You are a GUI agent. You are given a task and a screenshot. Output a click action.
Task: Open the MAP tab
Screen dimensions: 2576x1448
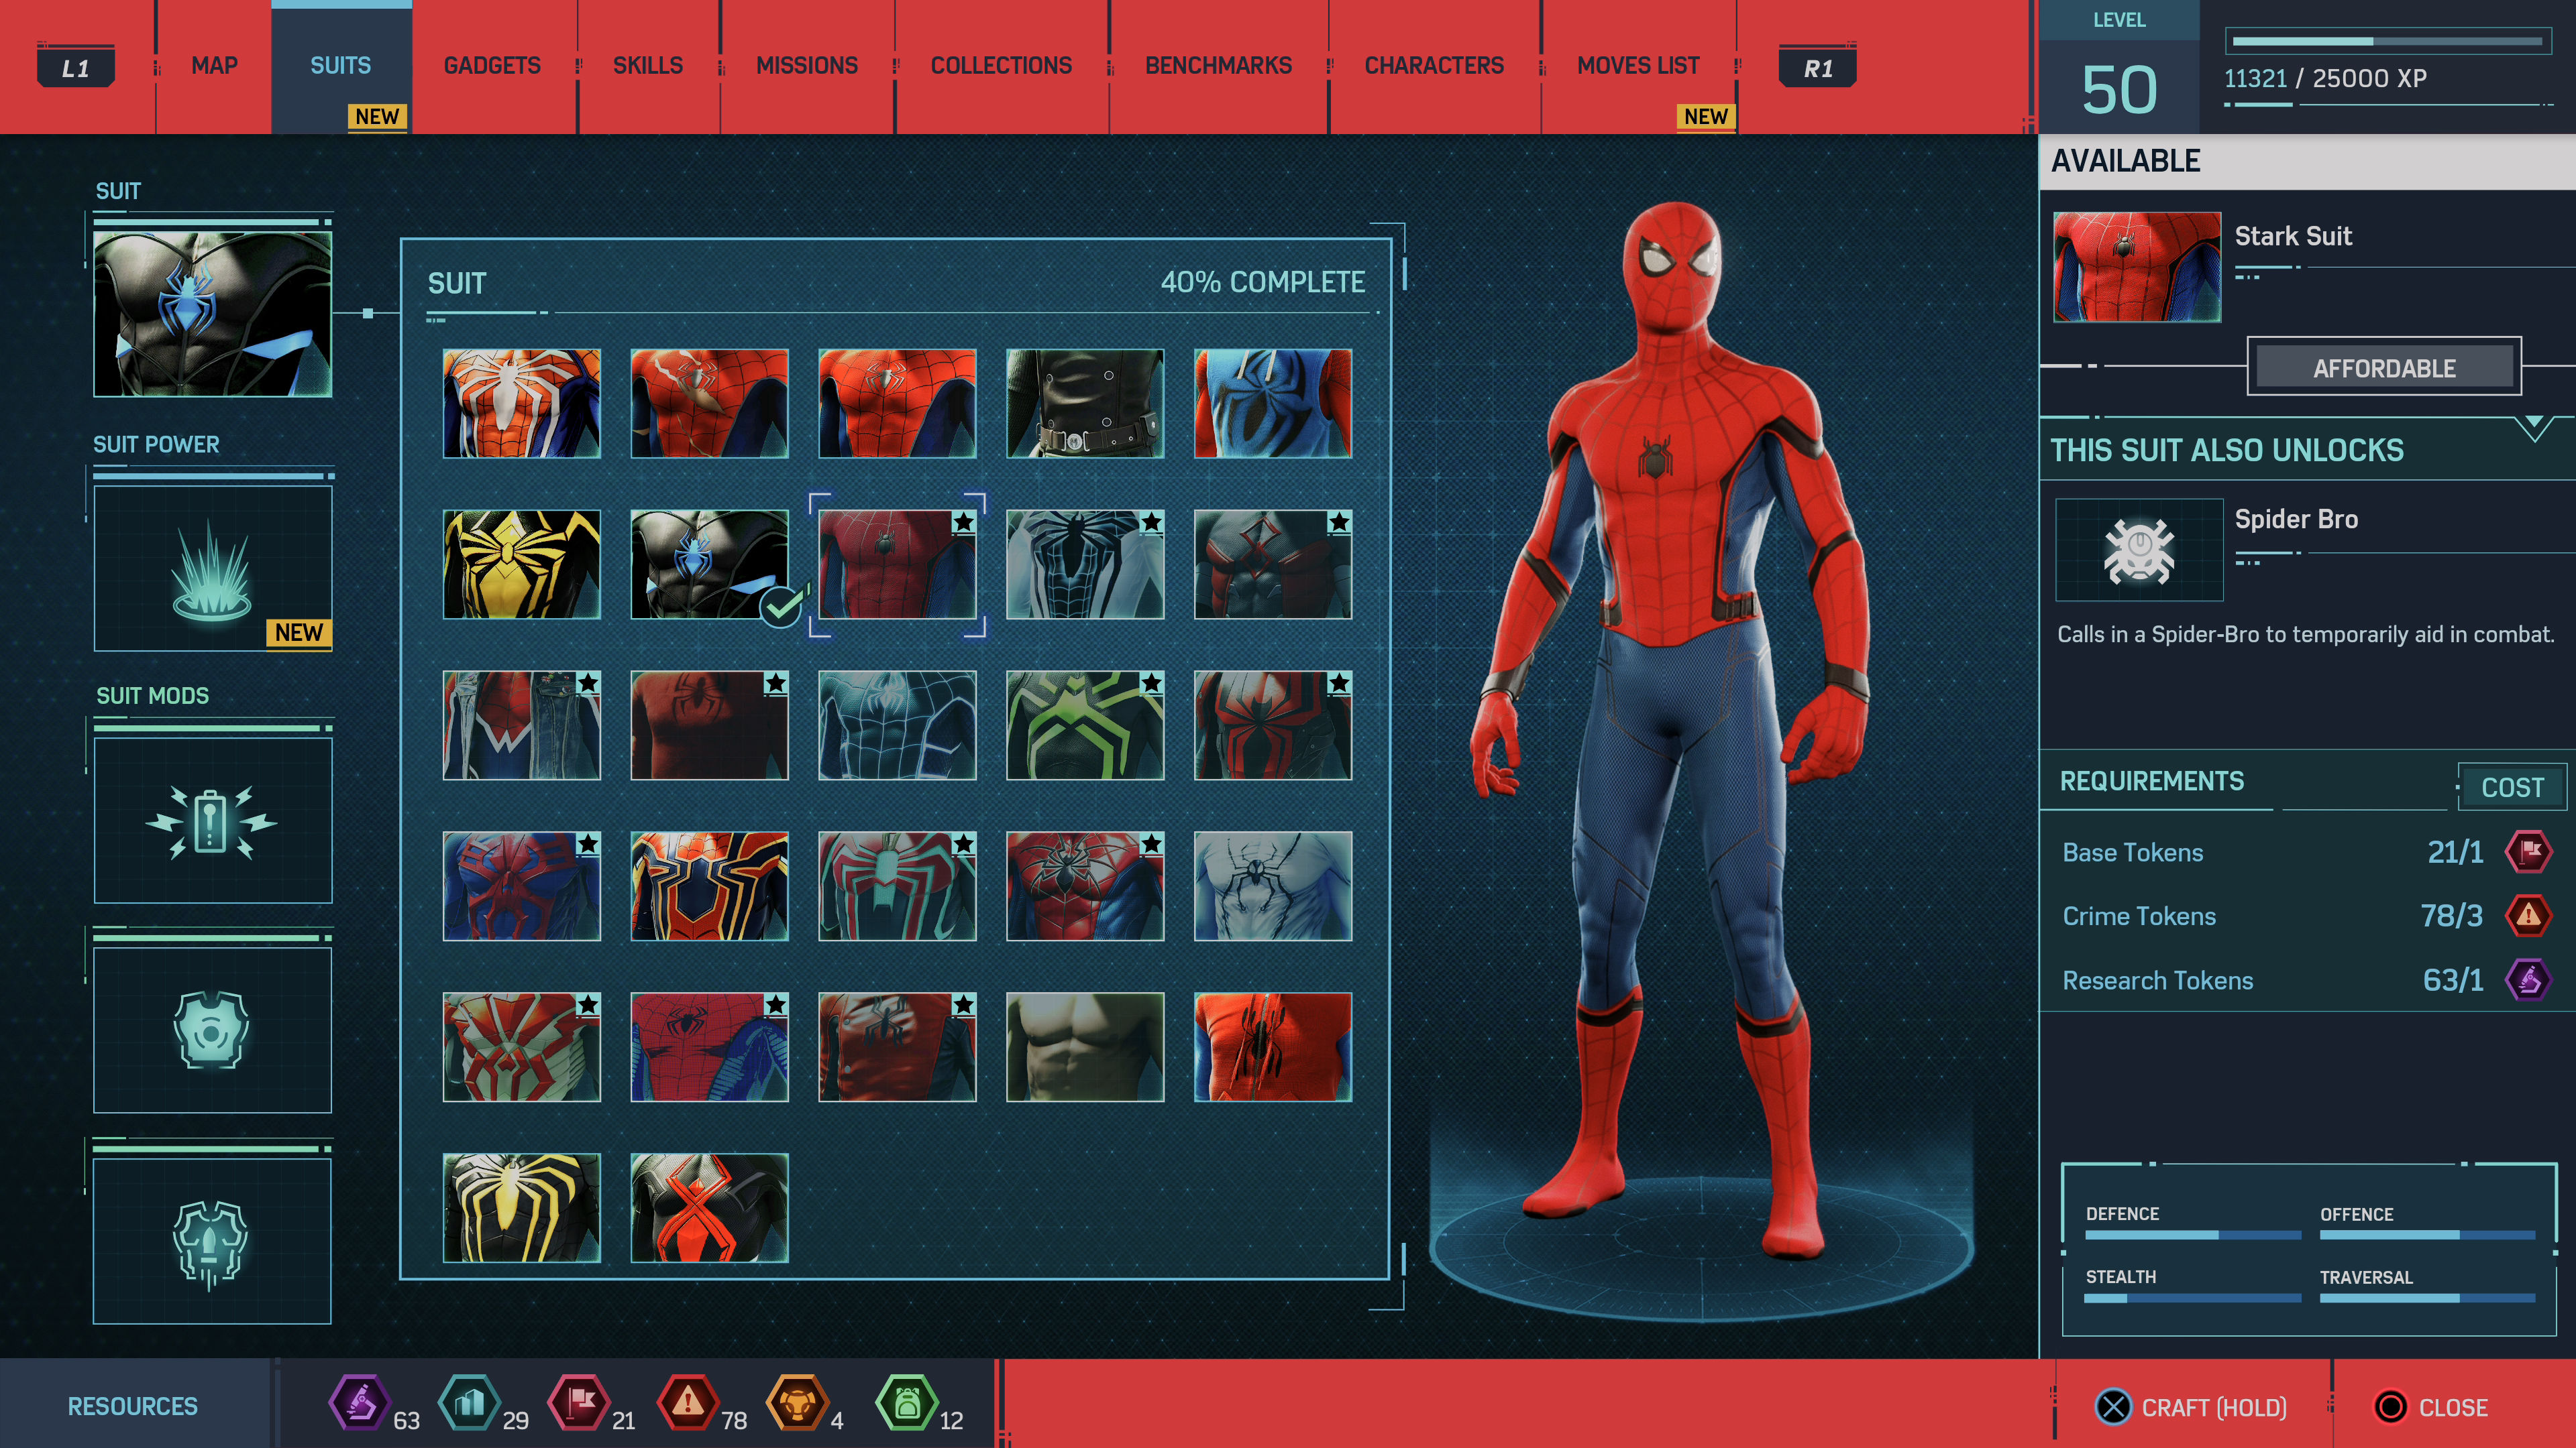pyautogui.click(x=214, y=66)
